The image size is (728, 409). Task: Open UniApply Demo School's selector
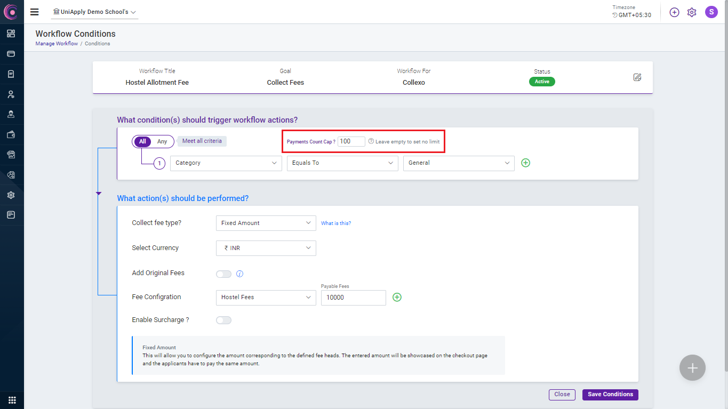tap(95, 12)
